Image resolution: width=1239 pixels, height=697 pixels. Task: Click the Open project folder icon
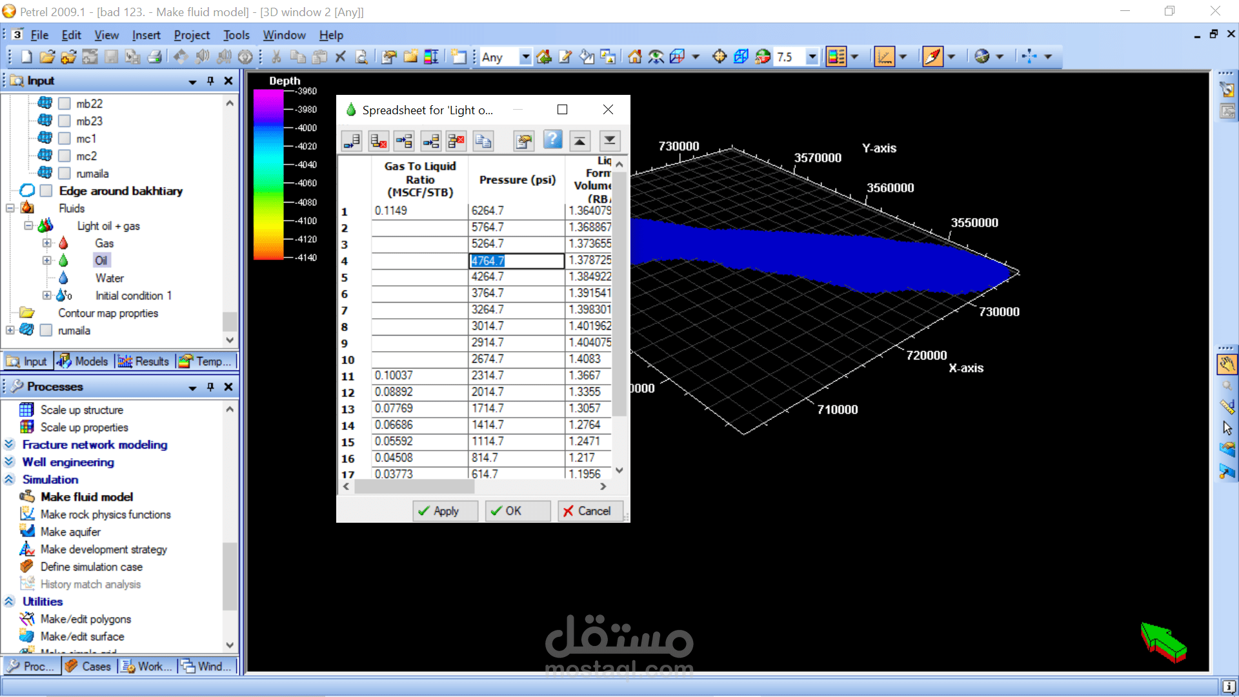(x=47, y=57)
